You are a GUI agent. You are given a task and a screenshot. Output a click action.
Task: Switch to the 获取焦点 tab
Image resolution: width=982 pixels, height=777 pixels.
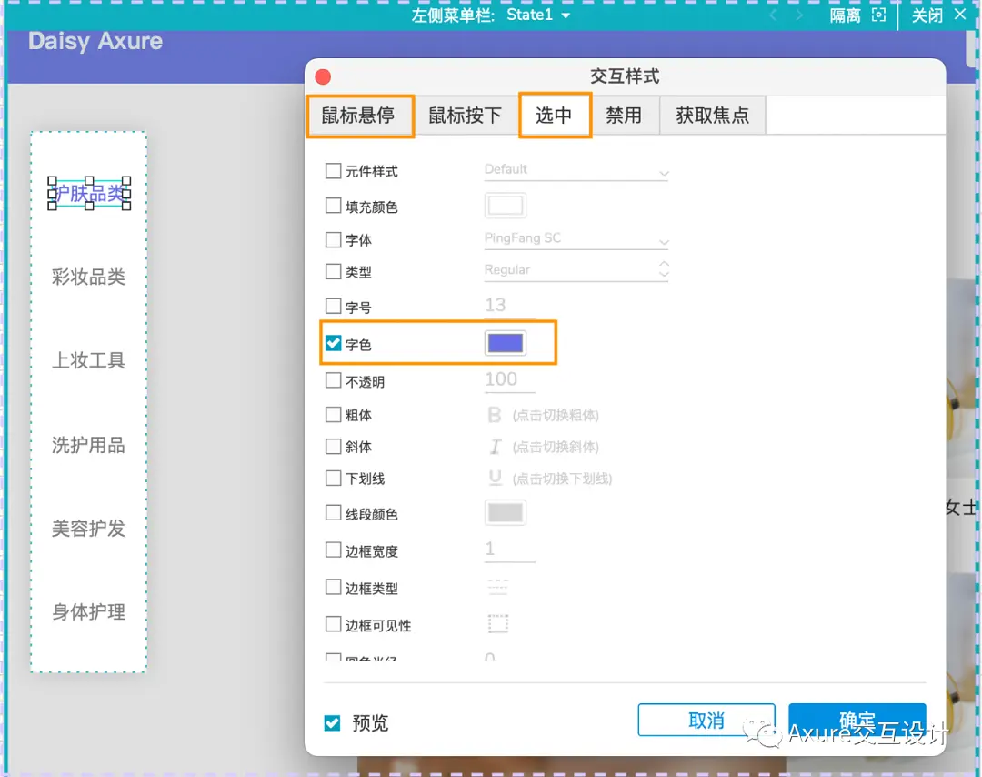point(712,115)
